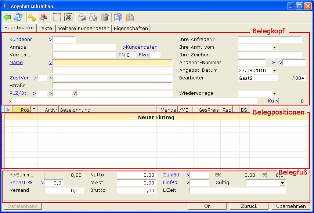Switch to the Texte tab

point(45,28)
